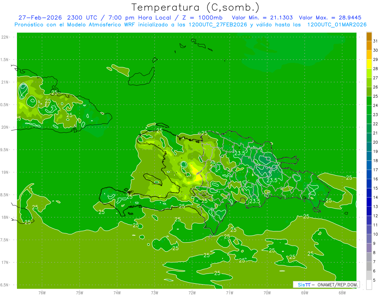Click the "72W" longitude axis label
384x297 pixels.
[x=192, y=293]
